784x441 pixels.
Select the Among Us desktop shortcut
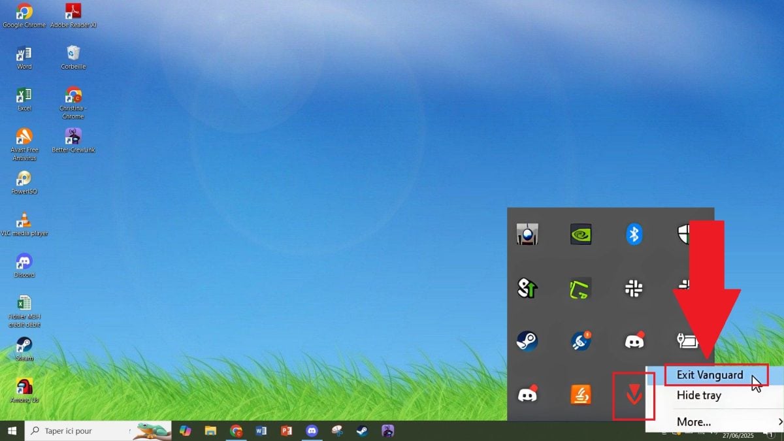[24, 390]
